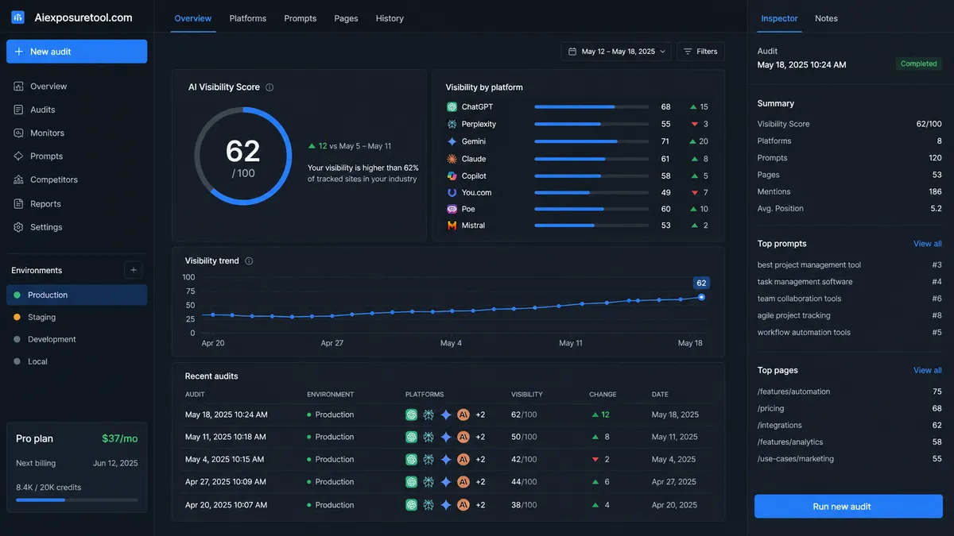
Task: Click Perplexity icon in Apr 27 audit row
Action: [x=429, y=482]
